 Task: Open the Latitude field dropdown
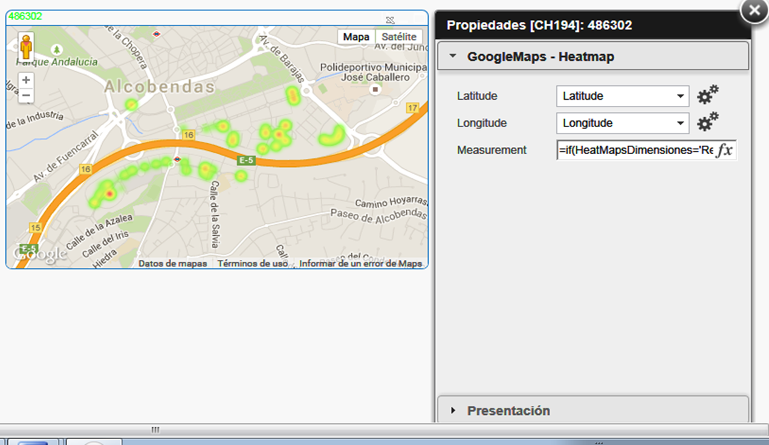(x=680, y=96)
